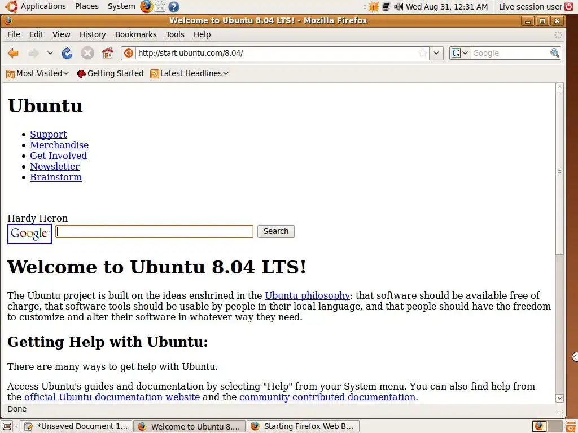Viewport: 578px width, 433px height.
Task: Click the scrollbar up arrow
Action: (559, 87)
